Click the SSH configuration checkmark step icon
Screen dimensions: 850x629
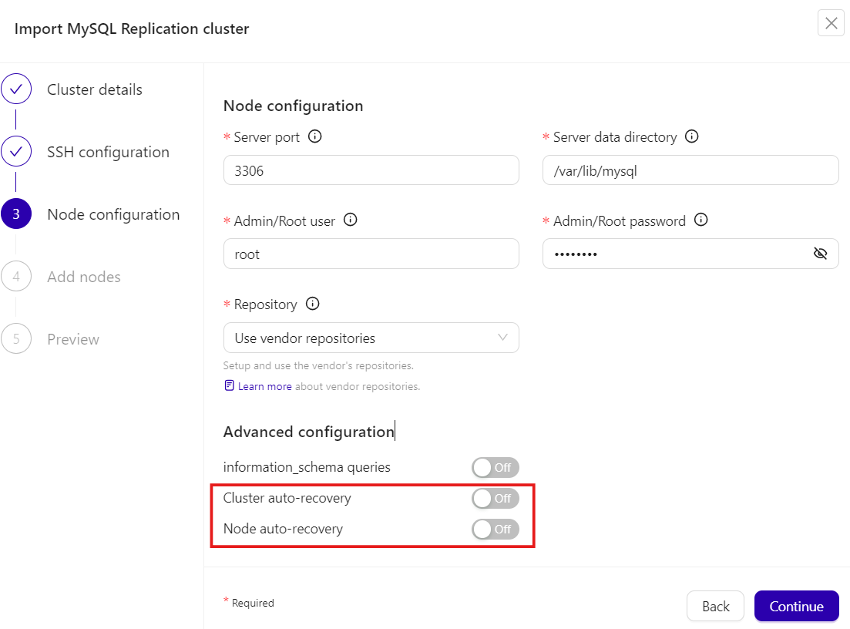(16, 152)
